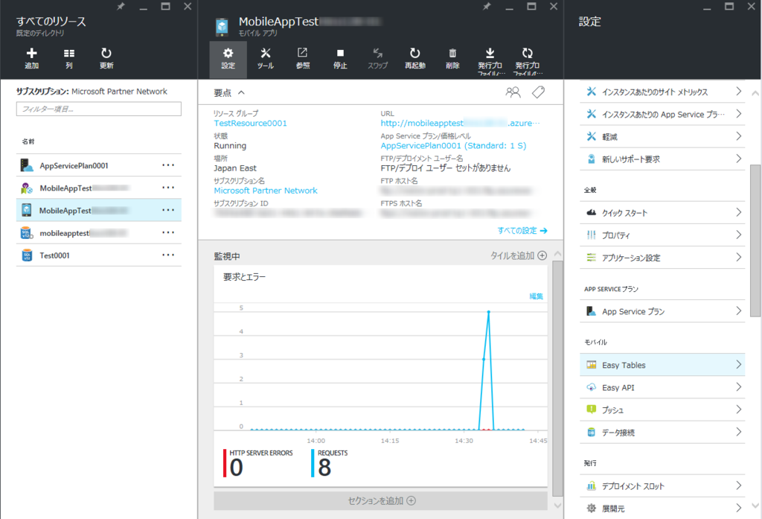Click the 要求とエラー chart

(380, 375)
